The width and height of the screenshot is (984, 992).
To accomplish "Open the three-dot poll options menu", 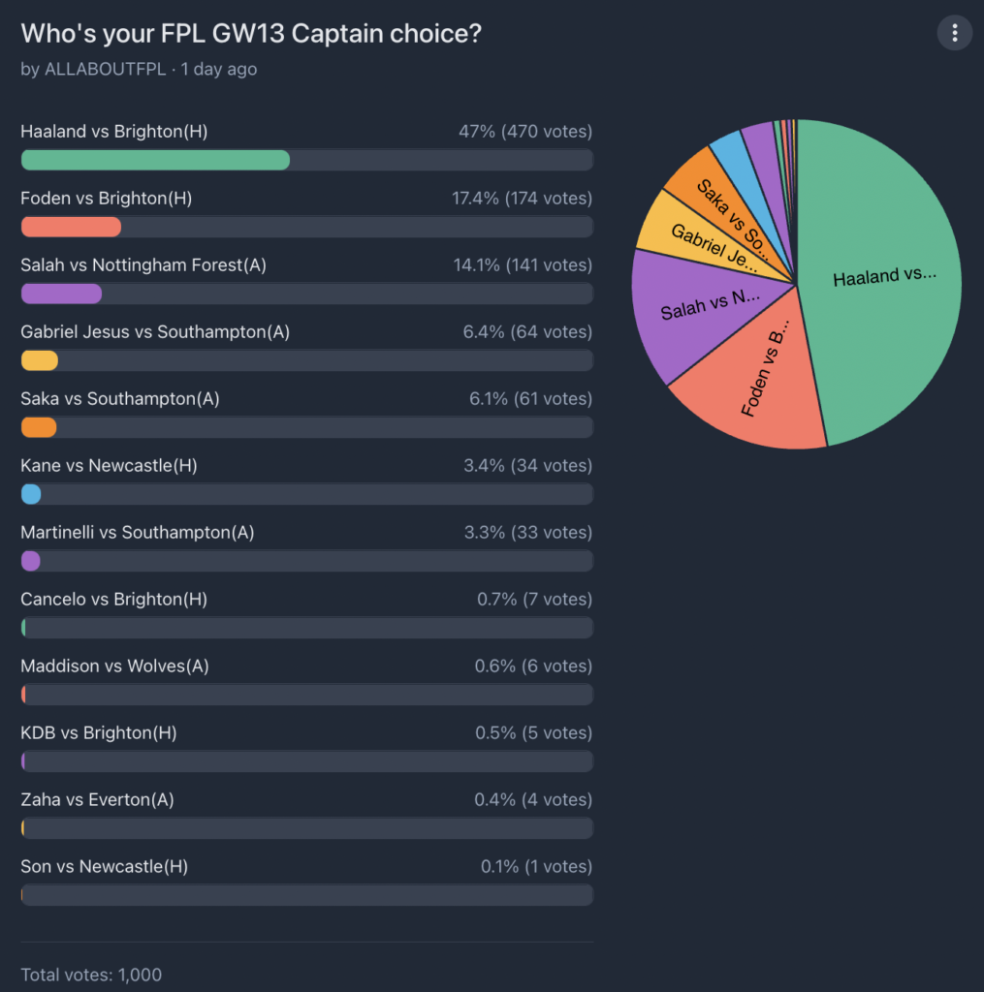I will [x=954, y=34].
